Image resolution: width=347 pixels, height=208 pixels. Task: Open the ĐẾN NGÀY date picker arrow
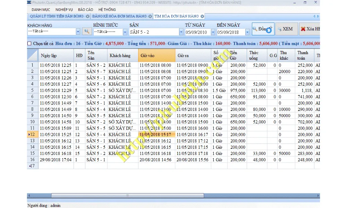(247, 32)
